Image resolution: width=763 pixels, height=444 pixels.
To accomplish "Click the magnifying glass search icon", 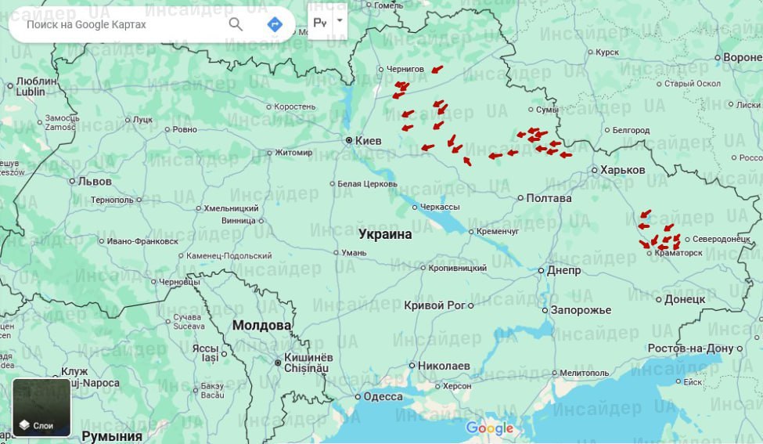I will [236, 24].
